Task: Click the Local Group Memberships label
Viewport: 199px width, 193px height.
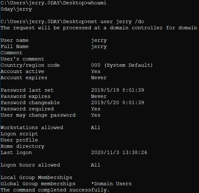Action: (x=36, y=177)
